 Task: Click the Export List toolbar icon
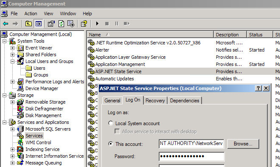click(x=71, y=24)
